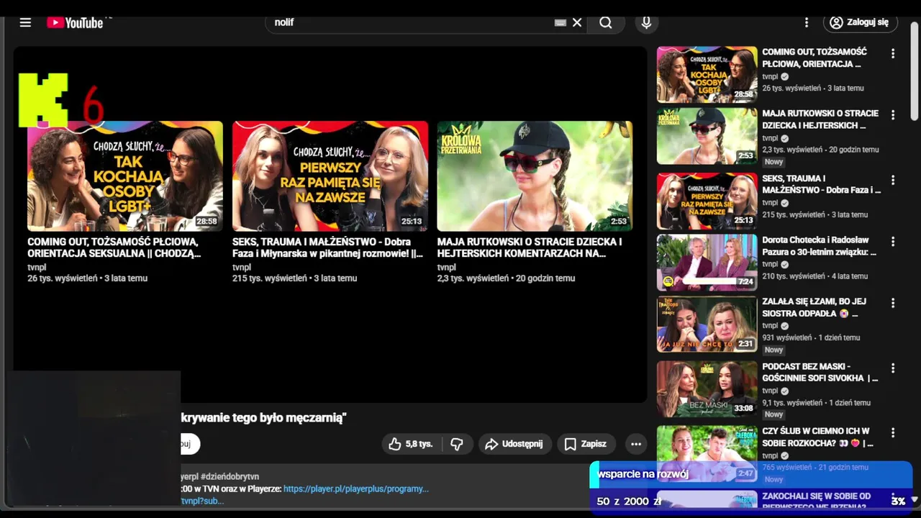
Task: Open endscreen thumbnail PIERWSZY RAZ PAMIĘTA SIĘ
Action: coord(330,176)
